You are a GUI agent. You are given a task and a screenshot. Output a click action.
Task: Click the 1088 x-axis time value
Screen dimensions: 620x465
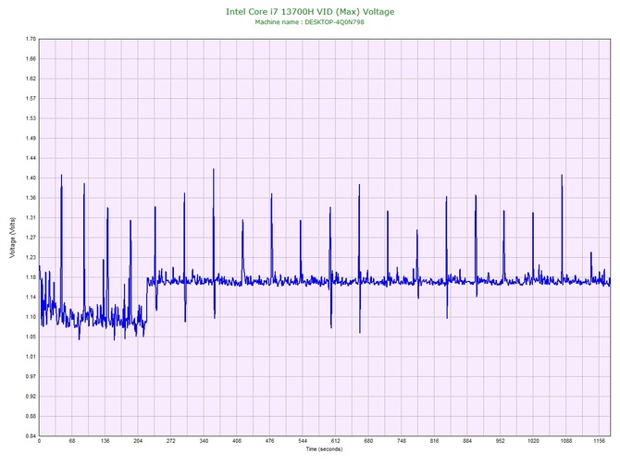566,441
